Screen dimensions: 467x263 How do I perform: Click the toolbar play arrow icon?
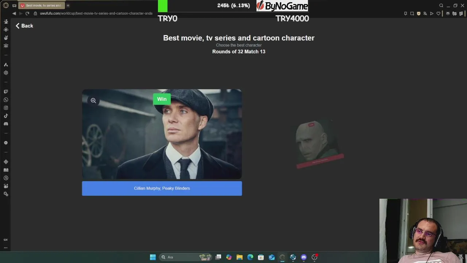click(x=432, y=14)
